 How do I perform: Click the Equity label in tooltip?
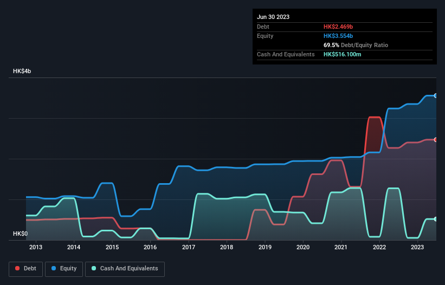point(265,36)
